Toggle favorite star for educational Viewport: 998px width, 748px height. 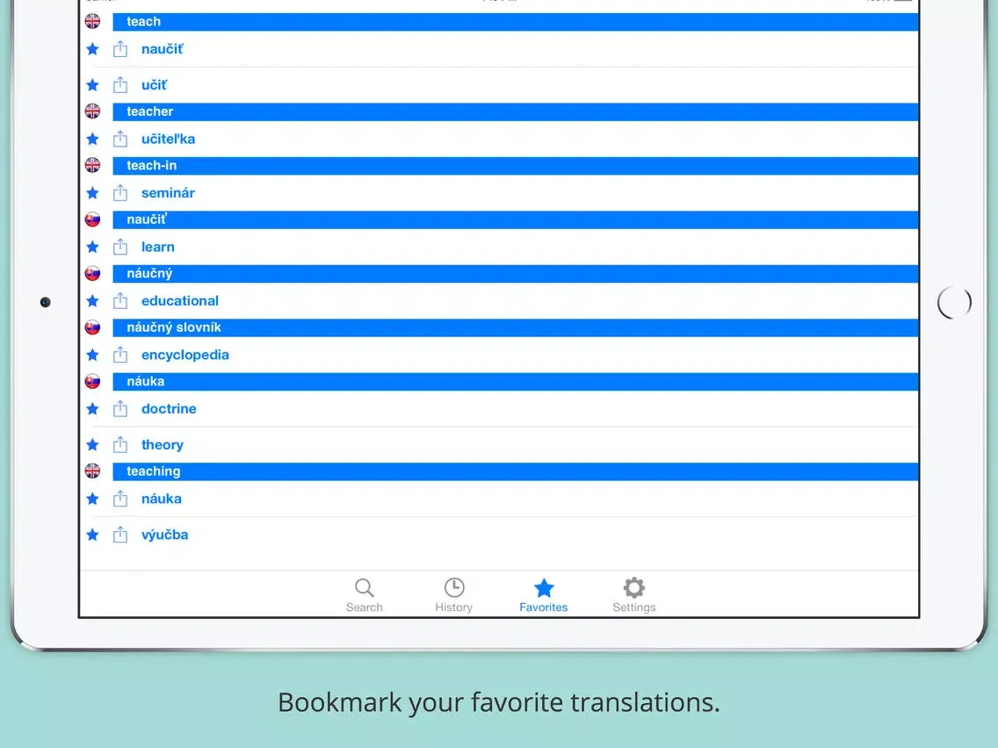92,301
